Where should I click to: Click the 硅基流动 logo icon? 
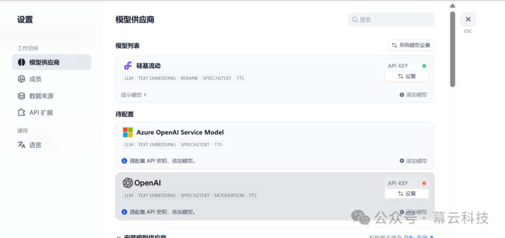128,66
